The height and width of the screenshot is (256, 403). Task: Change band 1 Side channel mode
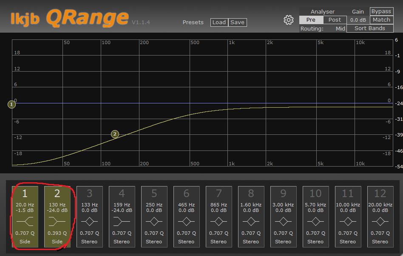point(25,242)
